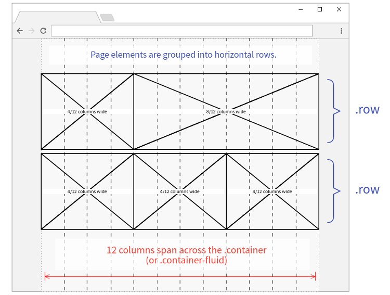Minimize the browser window
390x295 pixels.
[301, 9]
